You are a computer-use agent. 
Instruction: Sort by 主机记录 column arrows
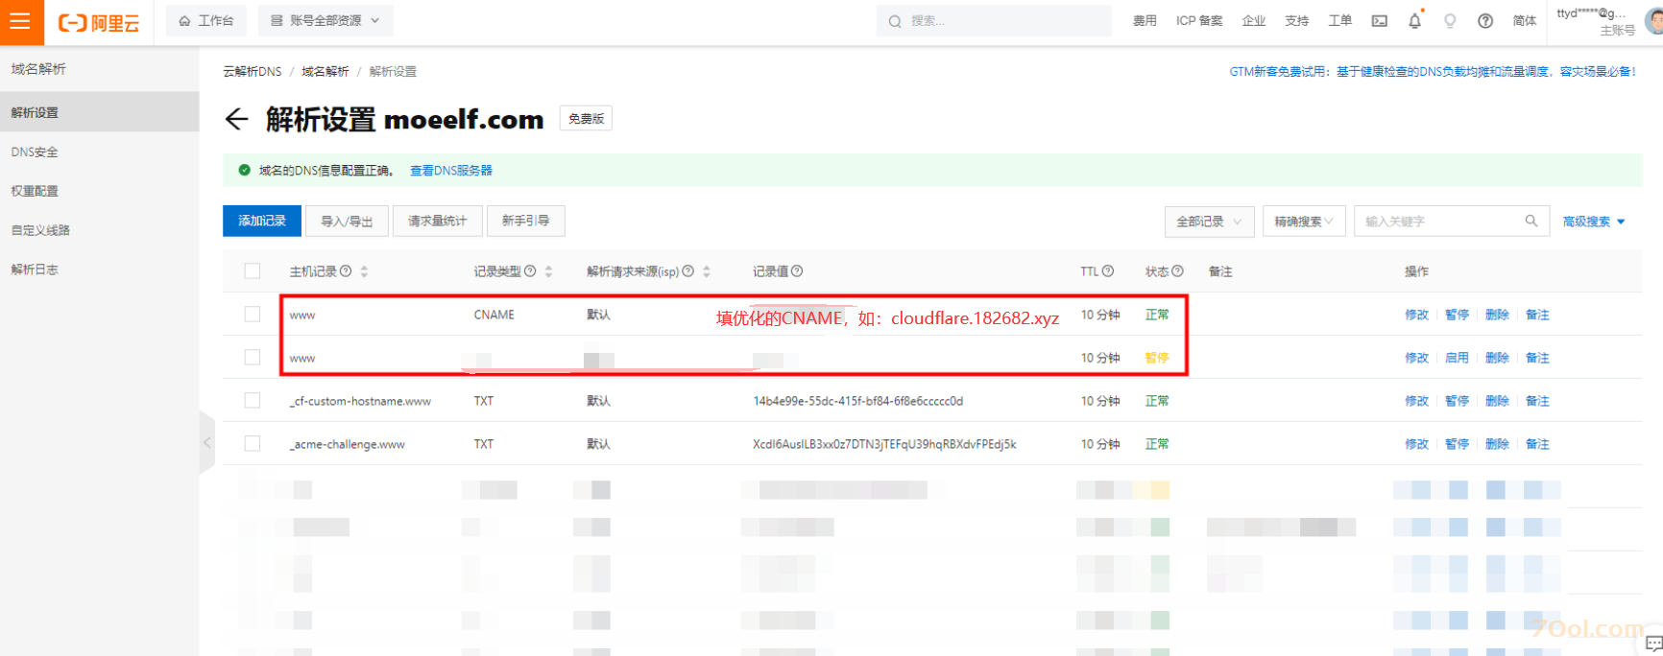pos(364,271)
